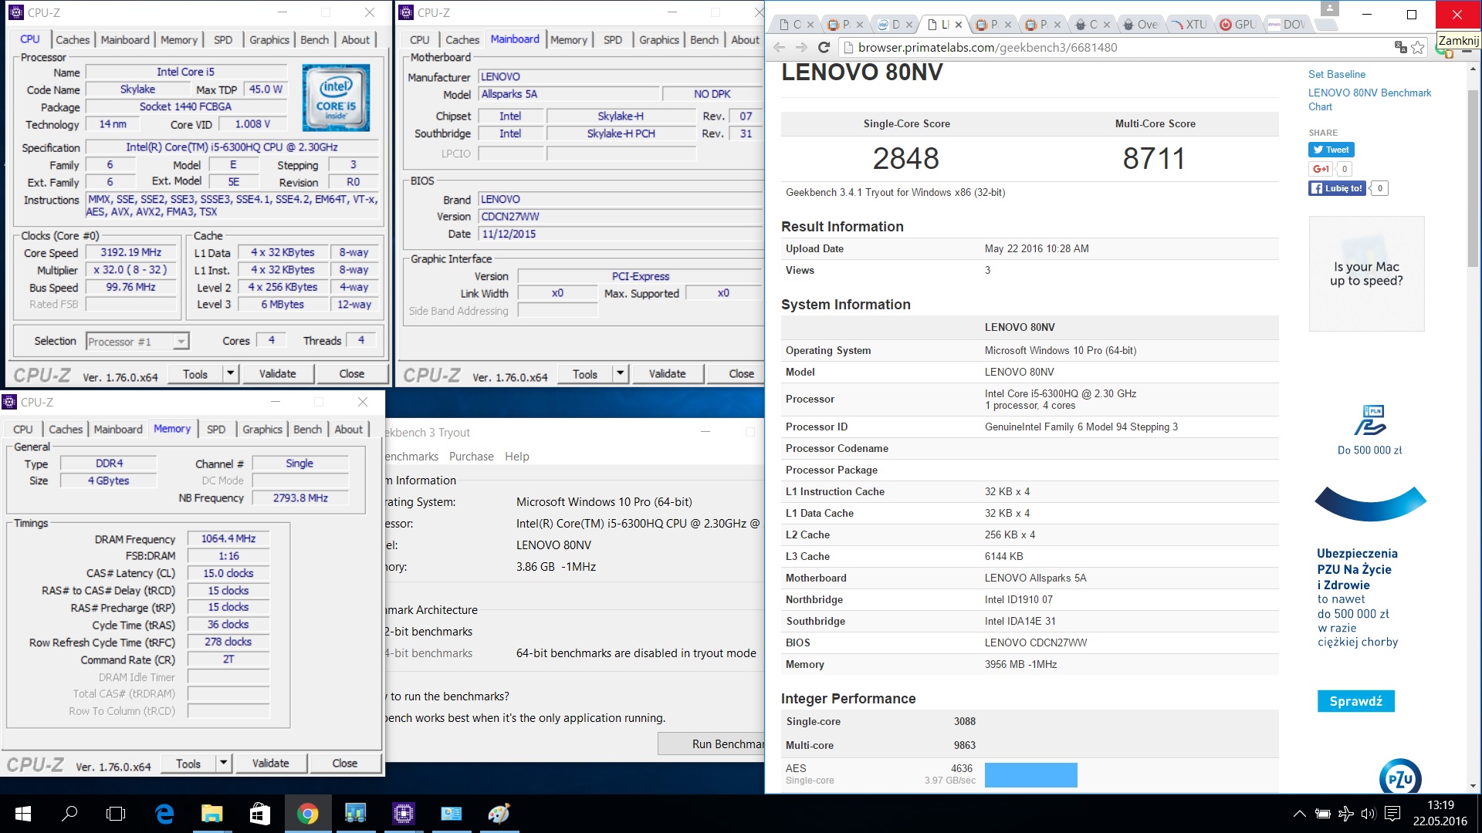The width and height of the screenshot is (1482, 833).
Task: Click the 'Do 500 000 zł' ad link
Action: coord(1369,450)
